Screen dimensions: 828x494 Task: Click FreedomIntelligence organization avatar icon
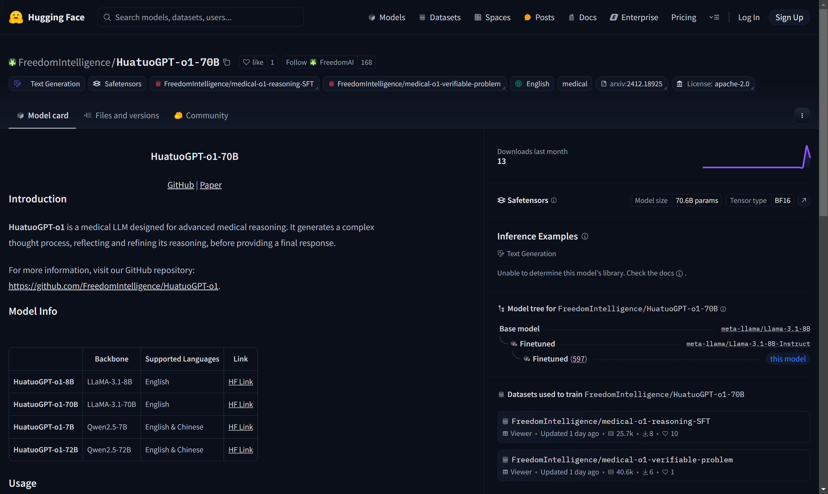12,62
